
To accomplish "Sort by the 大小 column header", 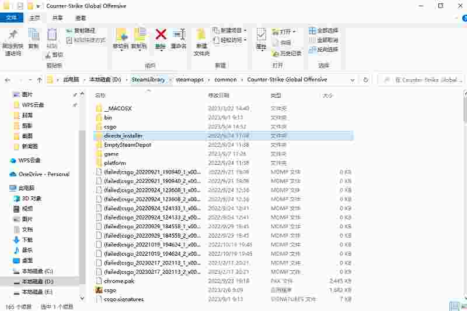I will pos(327,96).
